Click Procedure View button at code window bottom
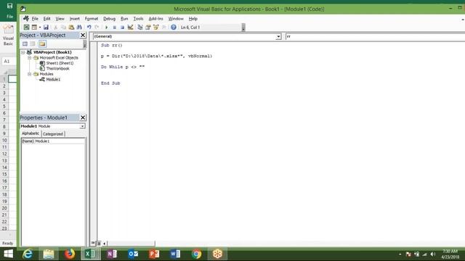This screenshot has width=465, height=261. (x=93, y=244)
